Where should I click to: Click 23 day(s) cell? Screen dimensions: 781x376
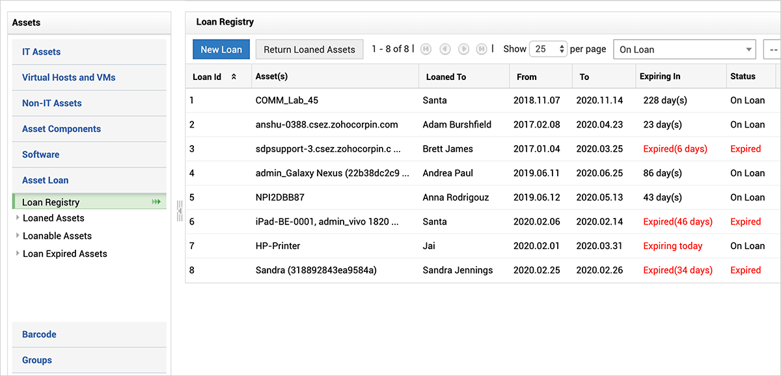[663, 124]
